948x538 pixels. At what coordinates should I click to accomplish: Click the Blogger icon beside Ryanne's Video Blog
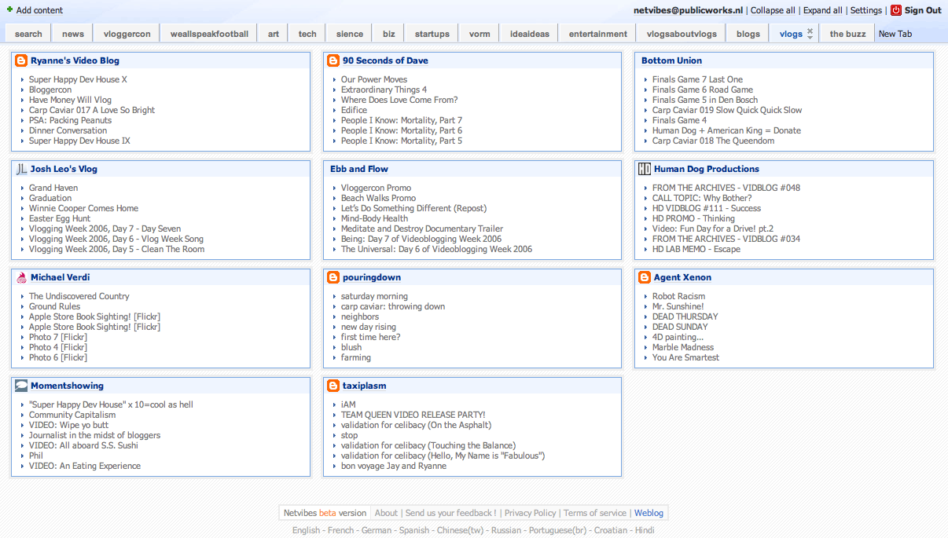21,60
